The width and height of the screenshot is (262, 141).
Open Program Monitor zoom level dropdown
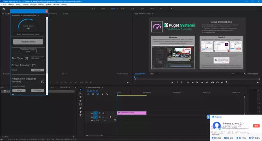point(155,74)
